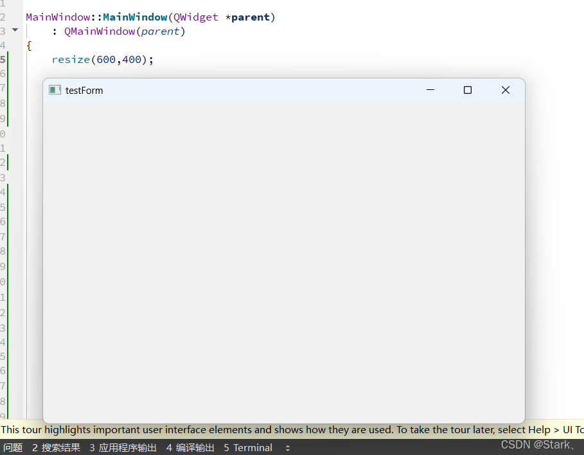The height and width of the screenshot is (455, 584).
Task: Open the 5 Terminal output tab
Action: [248, 447]
